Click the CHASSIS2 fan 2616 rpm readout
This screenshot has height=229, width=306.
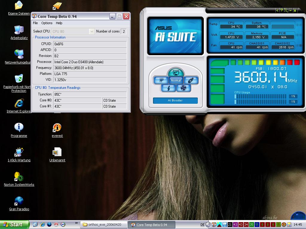(x=283, y=47)
